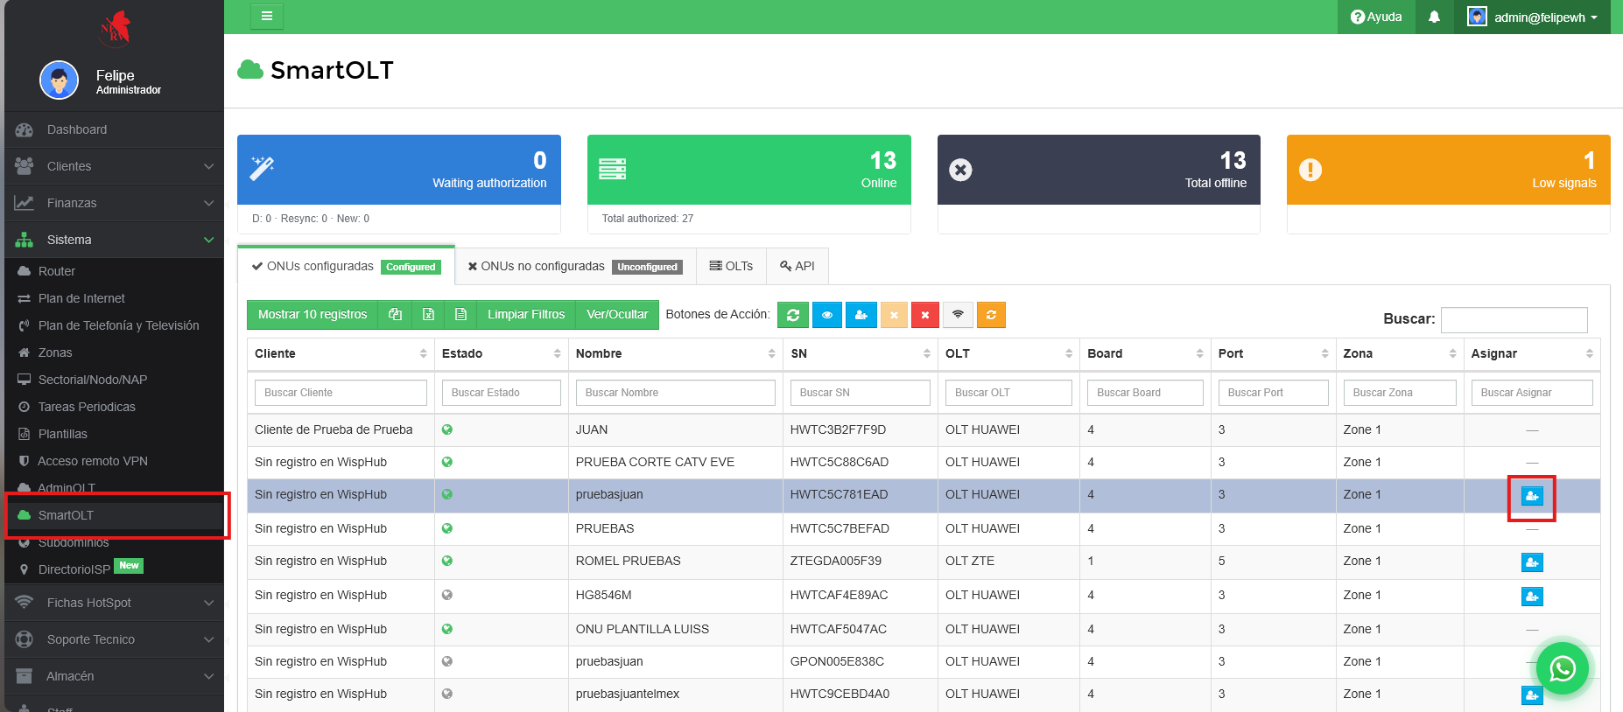The height and width of the screenshot is (712, 1623).
Task: Open the API tab
Action: coord(797,266)
